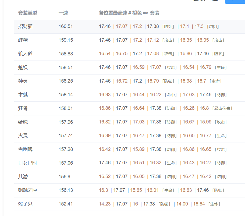This screenshot has height=216, width=245.
Task: Click 16.52 in the 共潜 row
Action: 105,176
